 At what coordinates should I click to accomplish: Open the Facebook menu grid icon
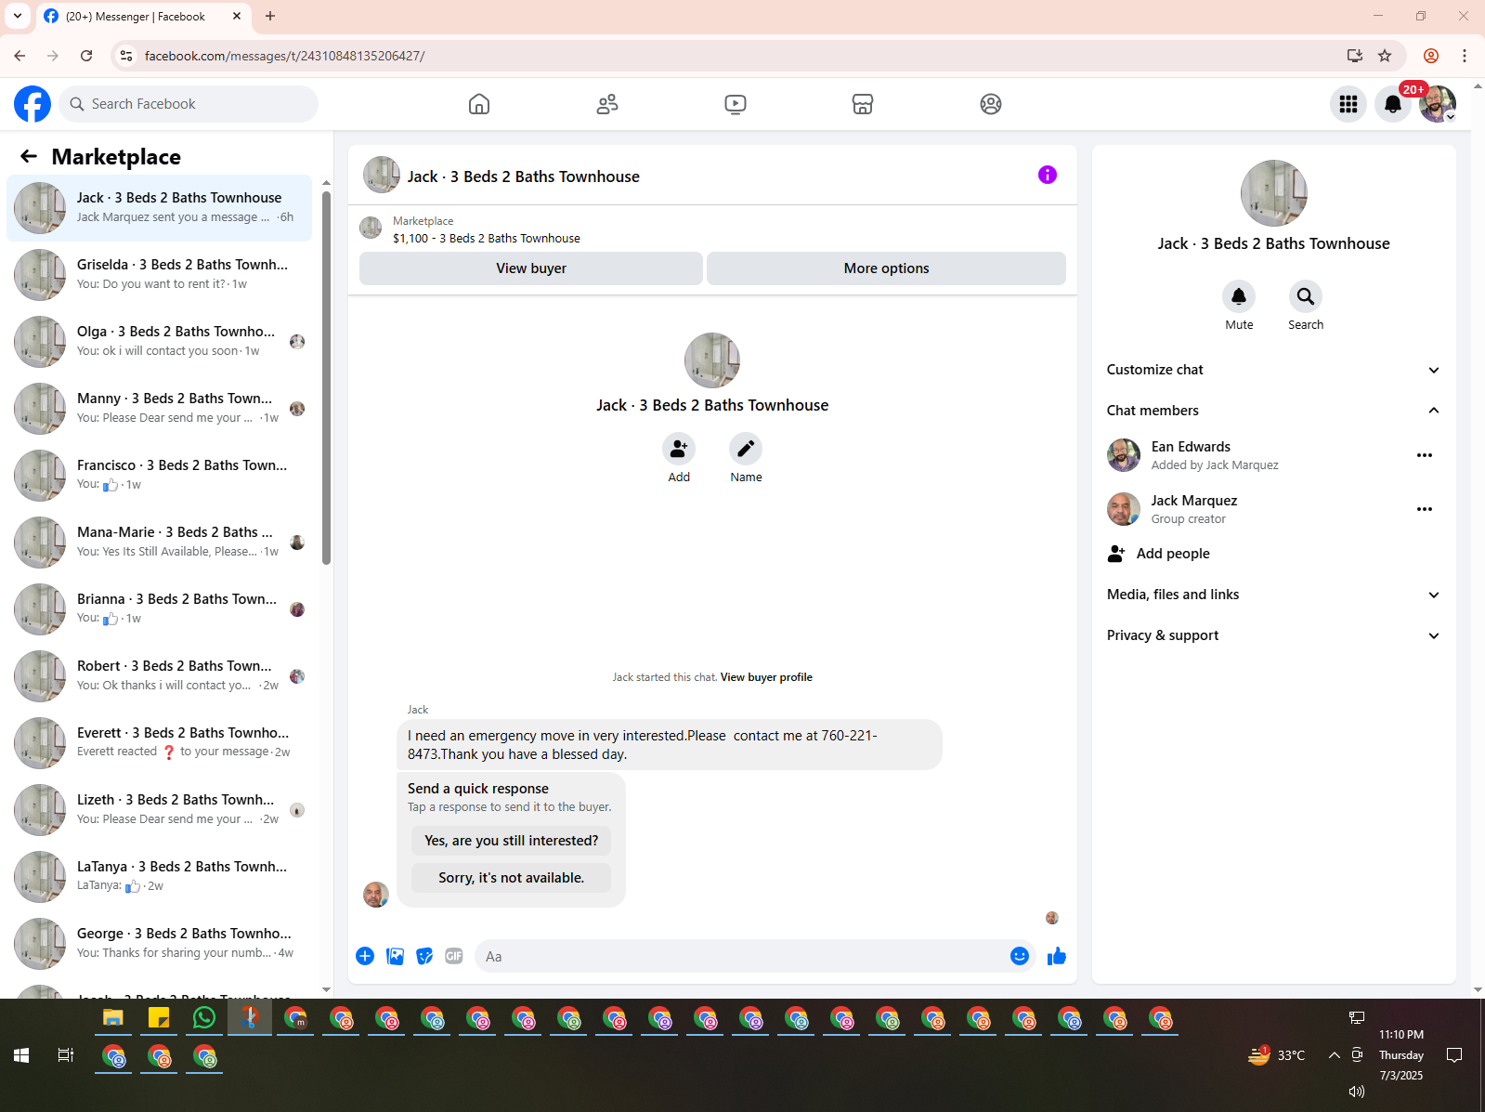pos(1348,104)
